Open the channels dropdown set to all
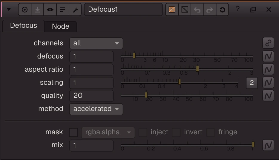 (96, 43)
